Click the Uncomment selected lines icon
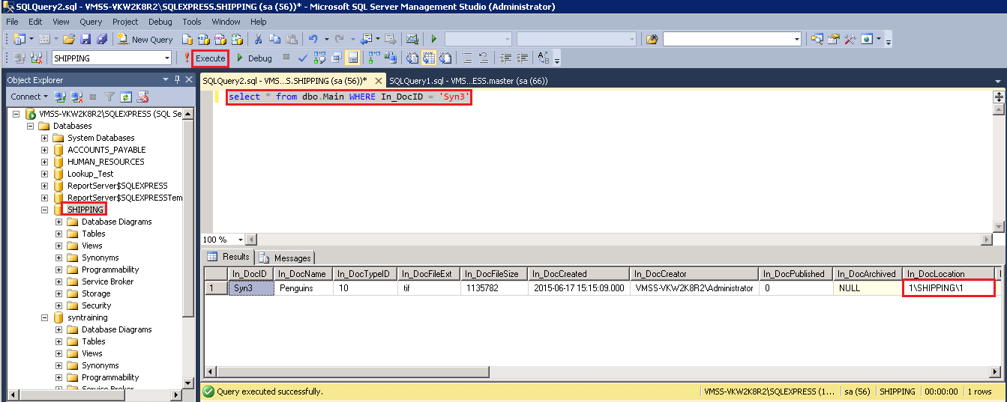 pos(484,58)
